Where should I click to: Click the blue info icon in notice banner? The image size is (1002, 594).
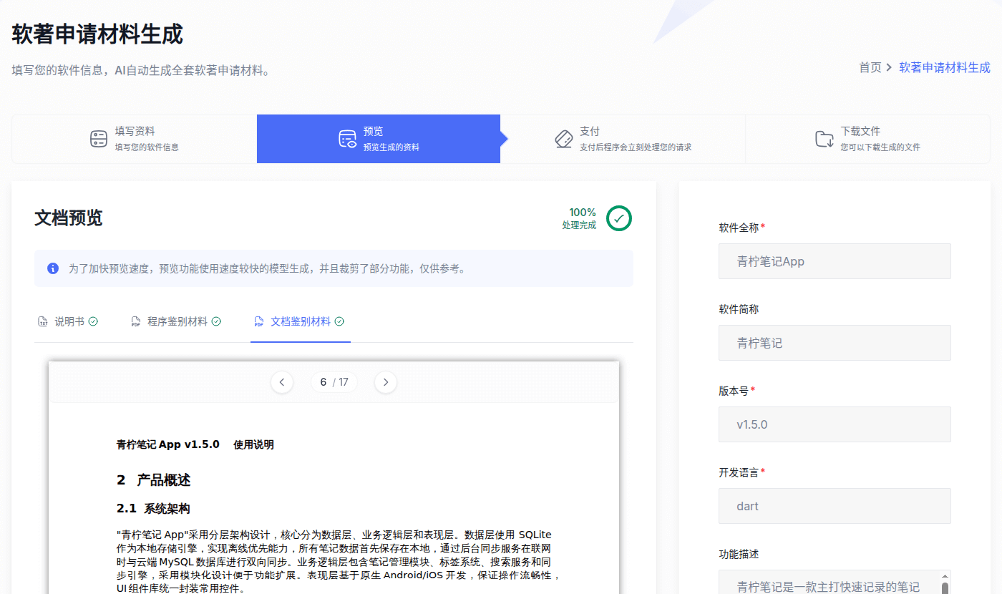tap(53, 268)
